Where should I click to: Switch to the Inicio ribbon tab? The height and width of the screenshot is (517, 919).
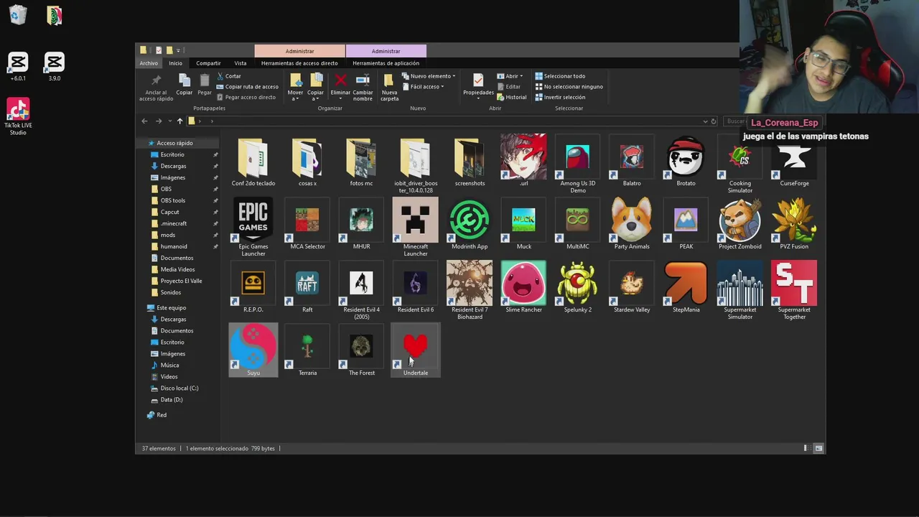pos(175,63)
